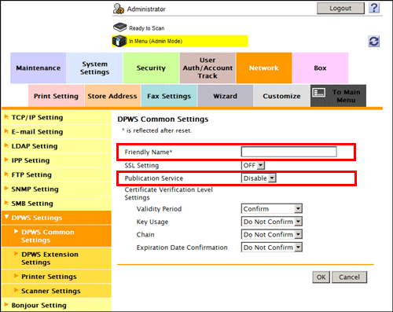
Task: Click the Logout button
Action: pos(340,9)
